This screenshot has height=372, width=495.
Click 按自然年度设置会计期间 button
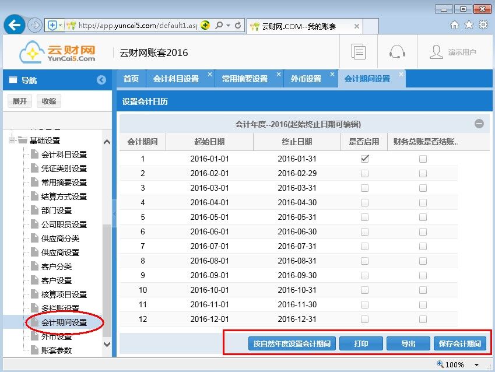pyautogui.click(x=292, y=343)
